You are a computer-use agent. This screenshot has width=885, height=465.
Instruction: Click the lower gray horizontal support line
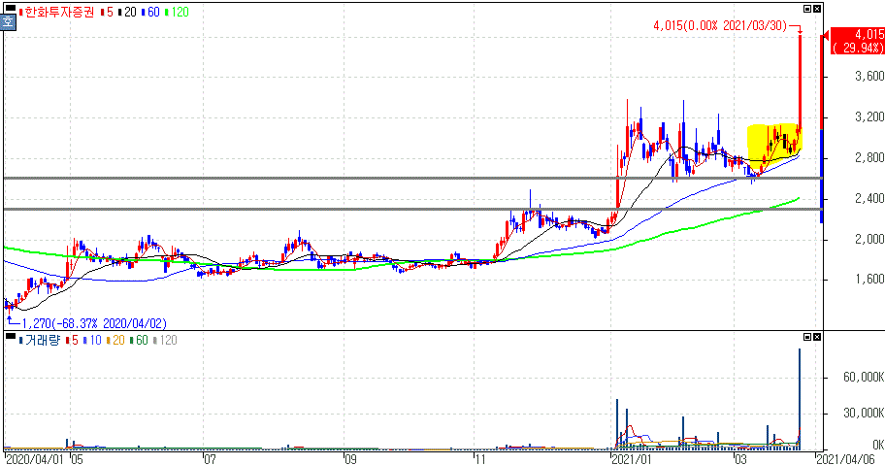[413, 210]
